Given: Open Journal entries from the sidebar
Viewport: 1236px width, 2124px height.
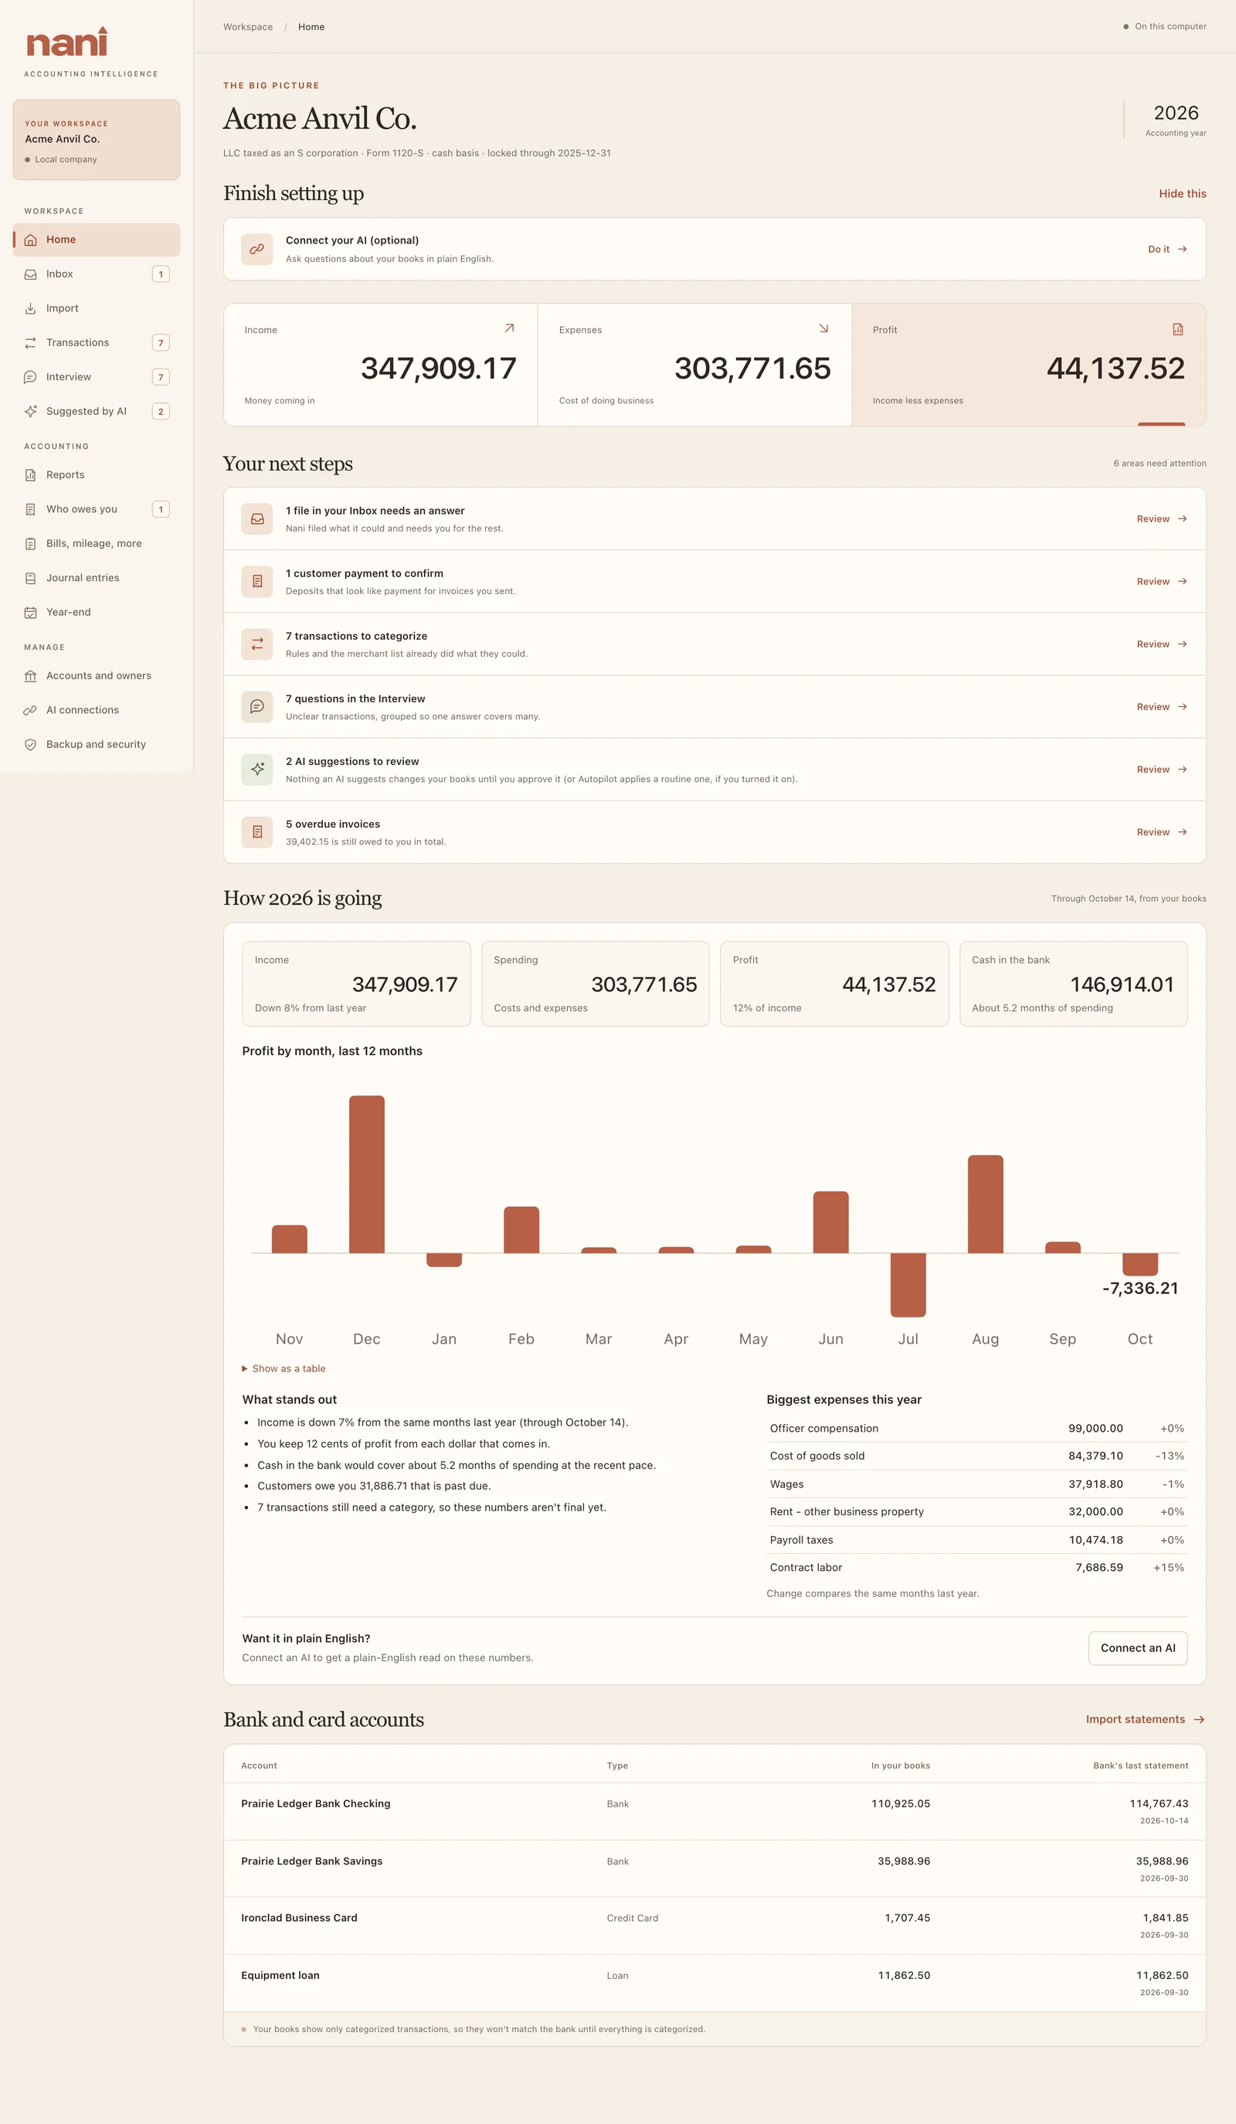Looking at the screenshot, I should pos(96,578).
